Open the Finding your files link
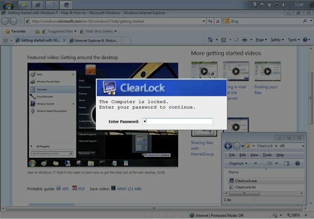This screenshot has height=219, width=314. (266, 90)
